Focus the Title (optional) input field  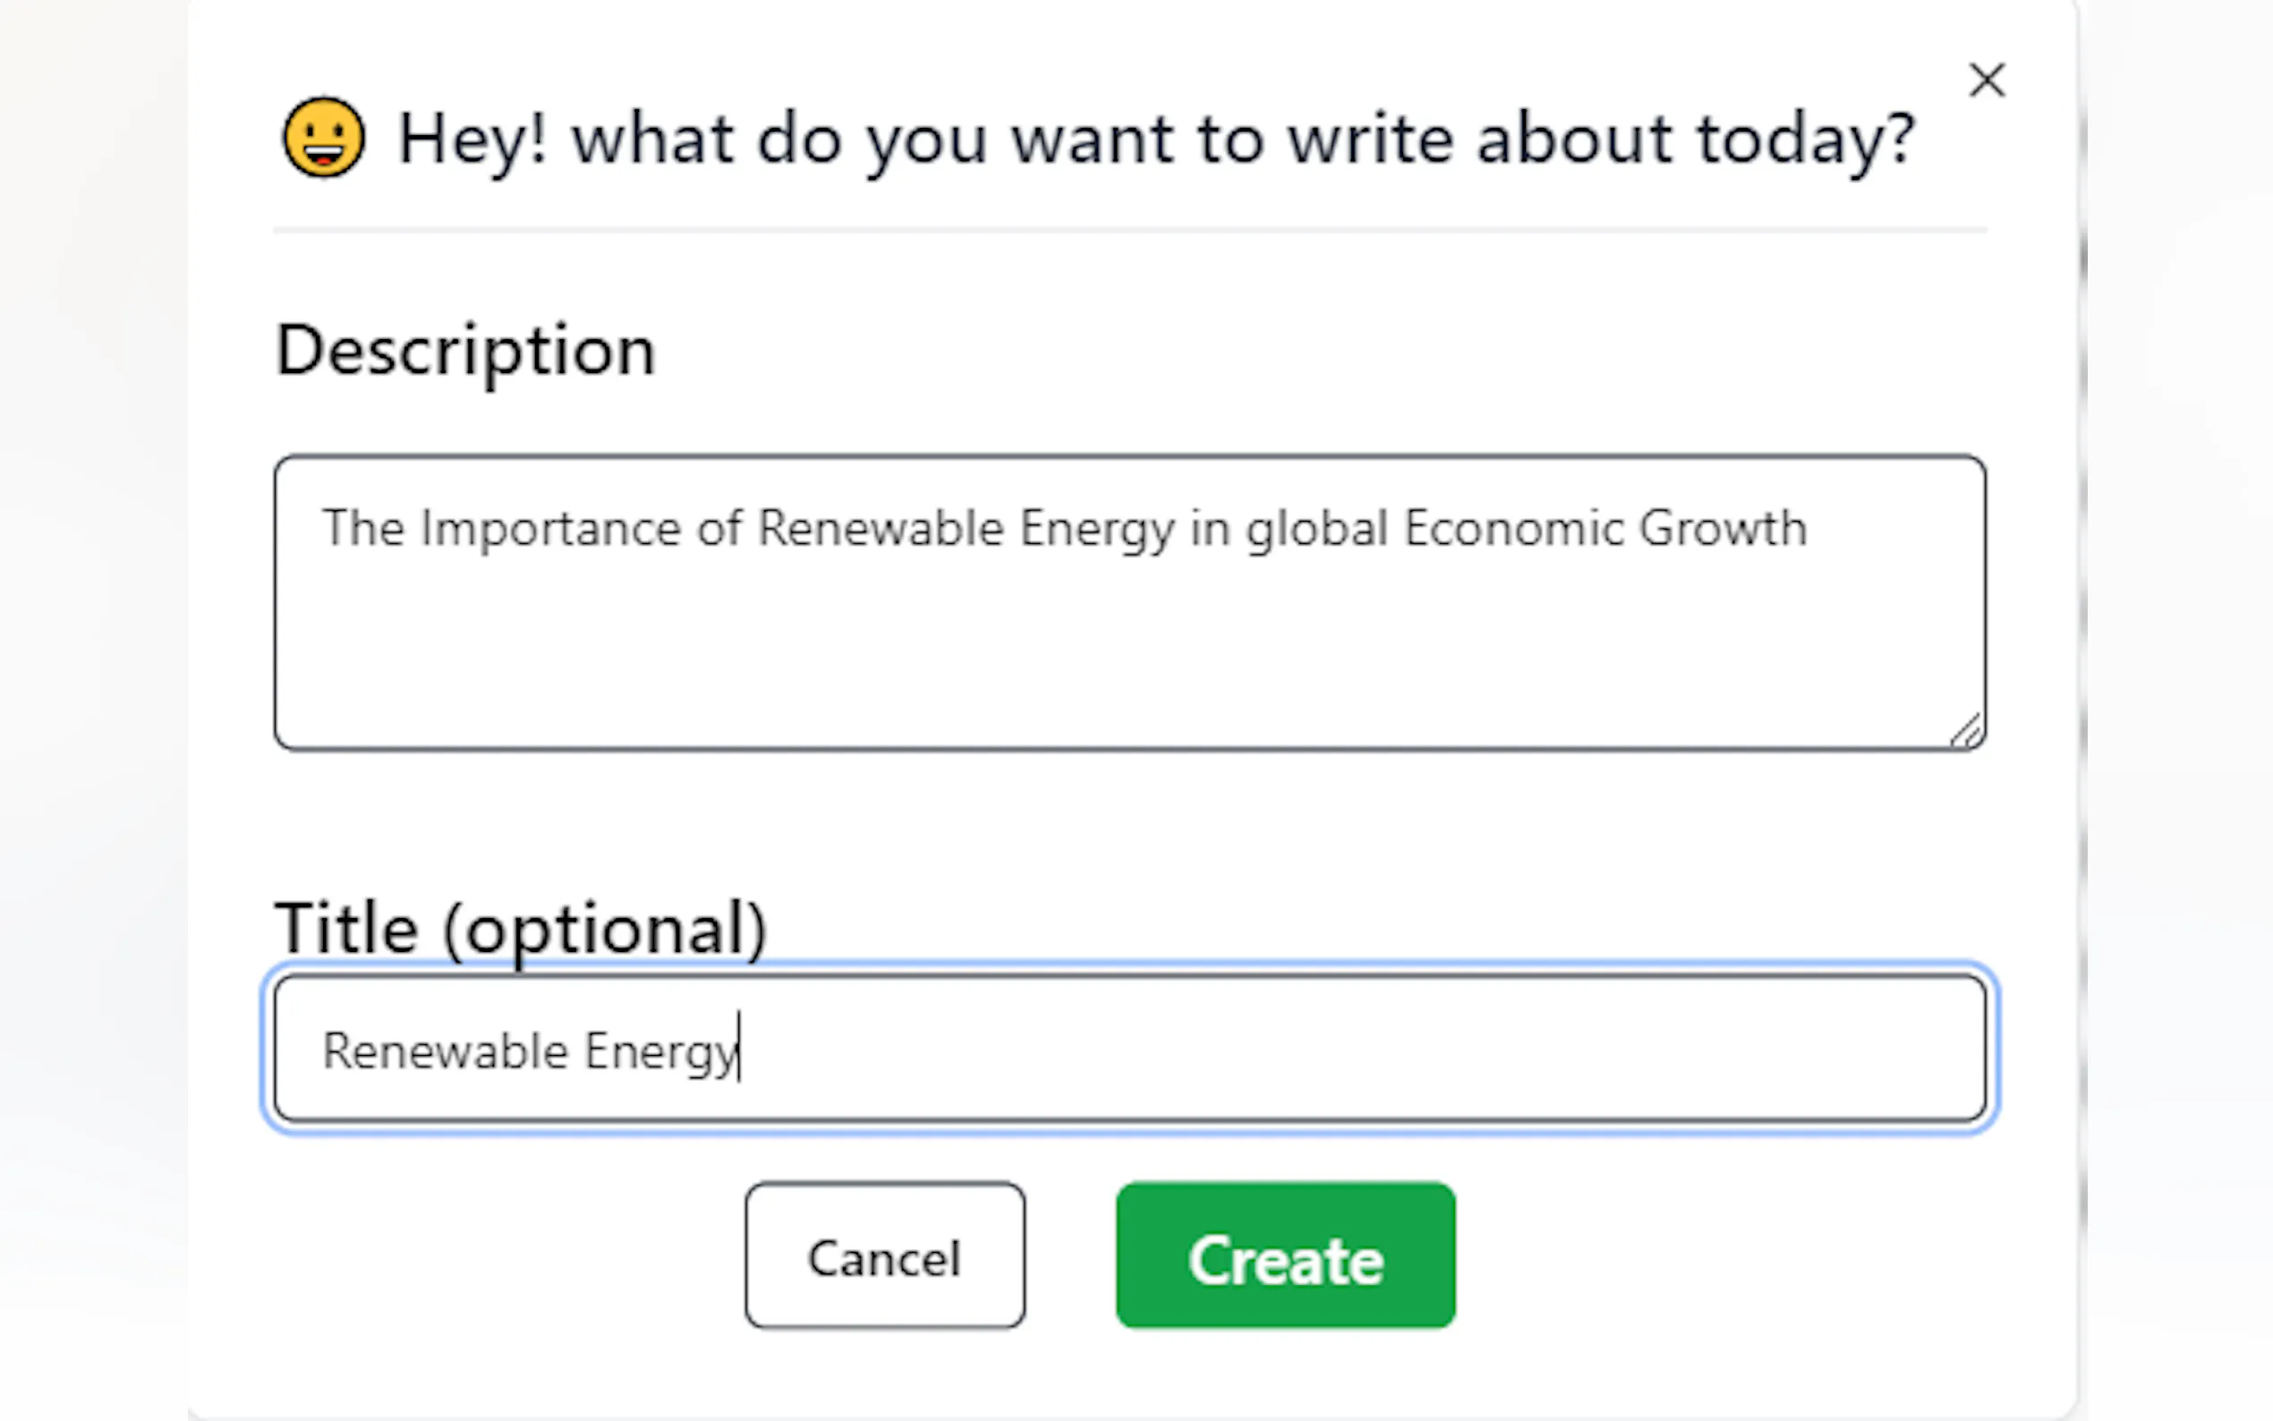click(1315, 1049)
